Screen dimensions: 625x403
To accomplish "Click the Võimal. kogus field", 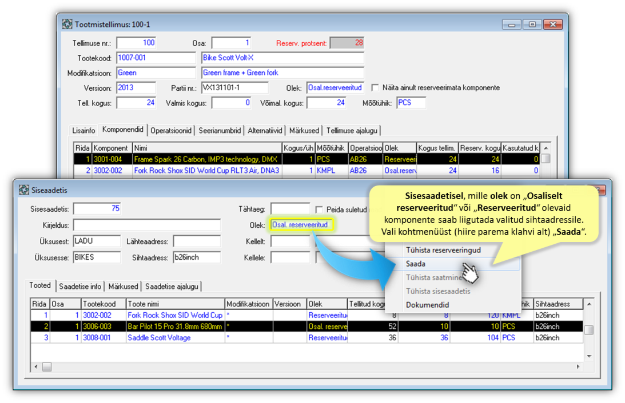I will 327,103.
